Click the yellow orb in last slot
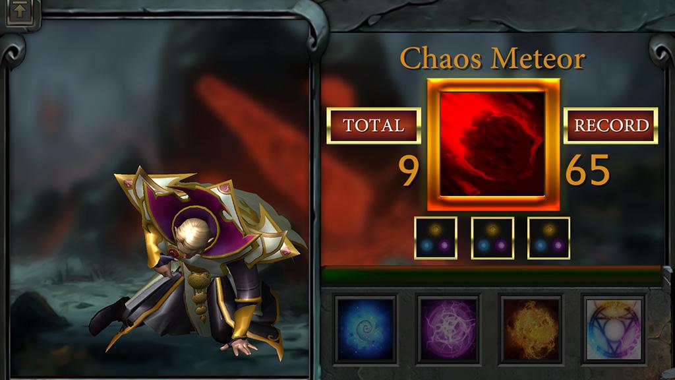The height and width of the screenshot is (380, 675). (548, 229)
